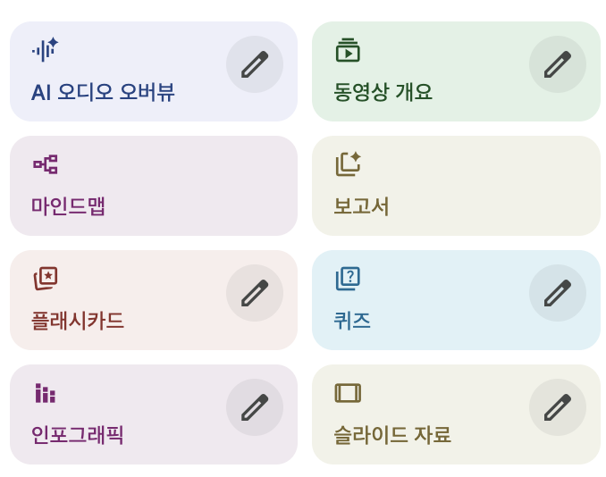Generate an AI 오디오 오버뷰

click(103, 92)
